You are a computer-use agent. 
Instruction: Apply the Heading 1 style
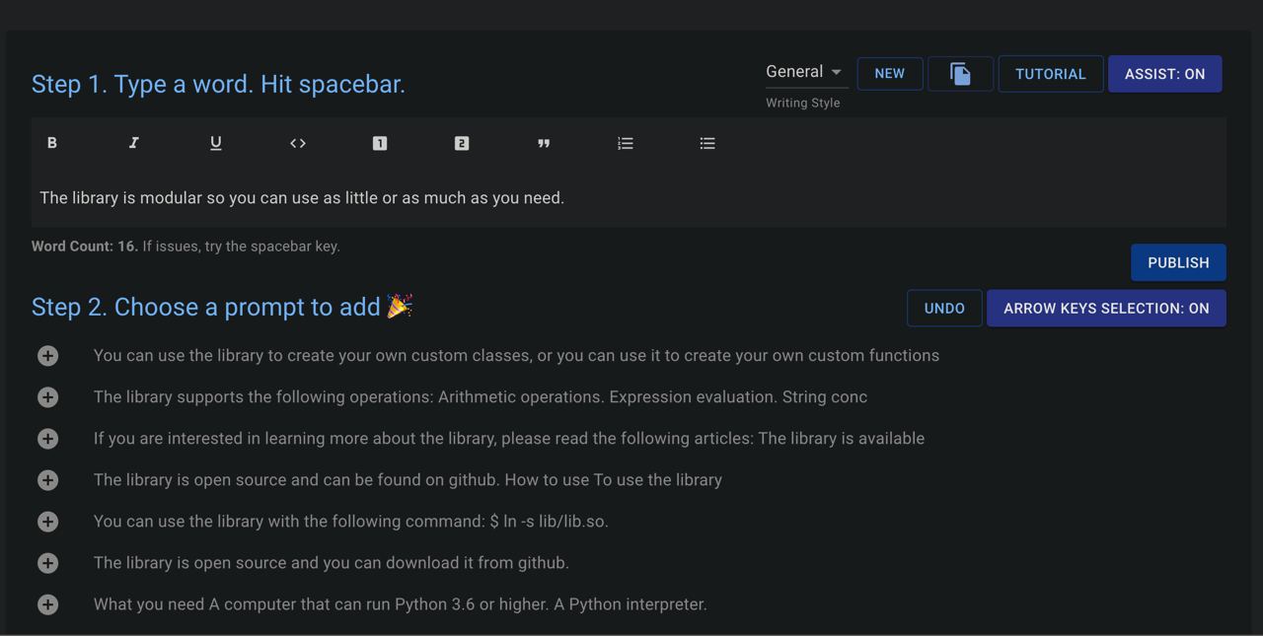coord(380,143)
